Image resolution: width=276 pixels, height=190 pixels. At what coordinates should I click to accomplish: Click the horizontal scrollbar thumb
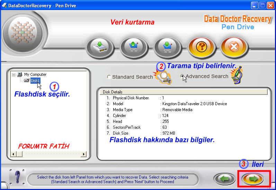coord(19,154)
